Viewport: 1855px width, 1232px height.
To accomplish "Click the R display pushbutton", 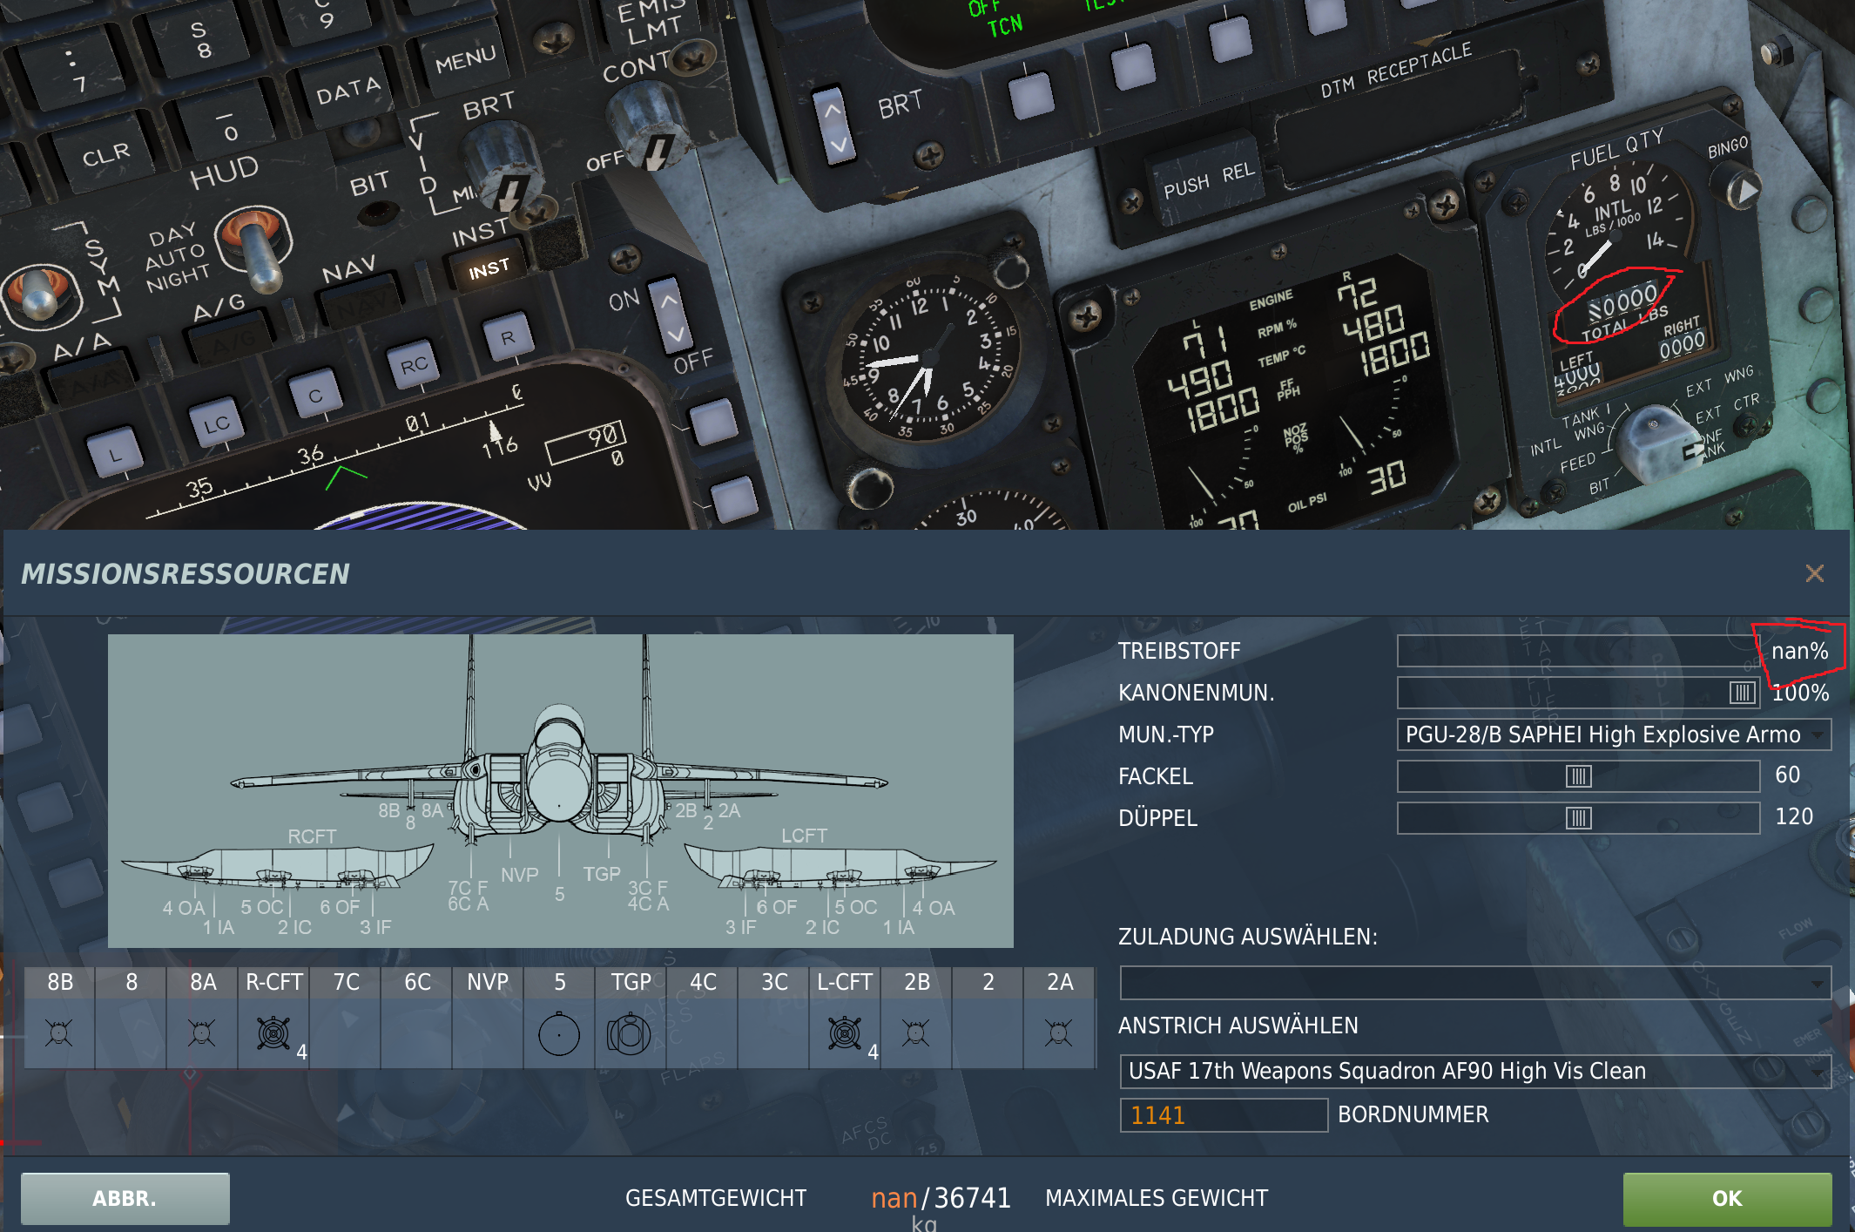I will (x=508, y=336).
